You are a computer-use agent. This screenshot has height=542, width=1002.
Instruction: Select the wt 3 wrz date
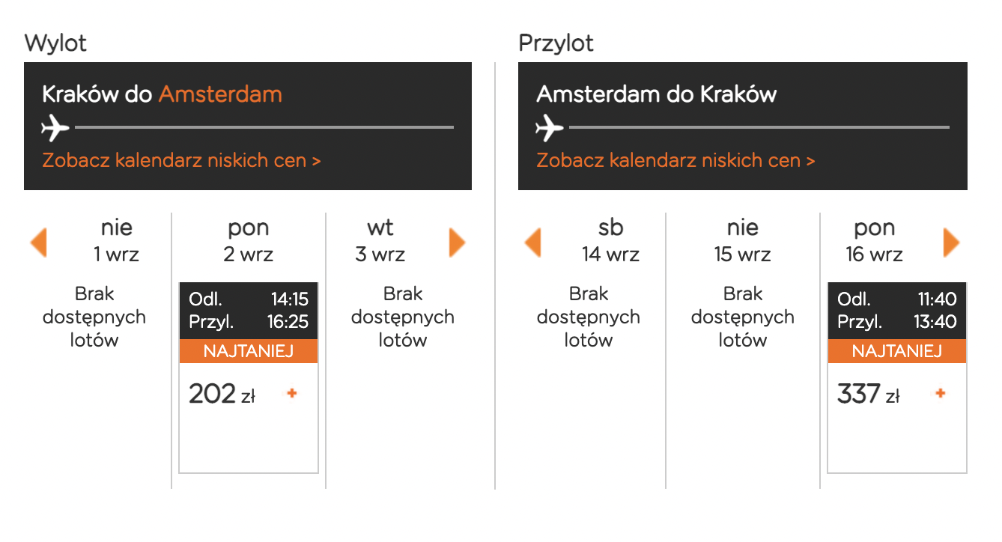380,240
